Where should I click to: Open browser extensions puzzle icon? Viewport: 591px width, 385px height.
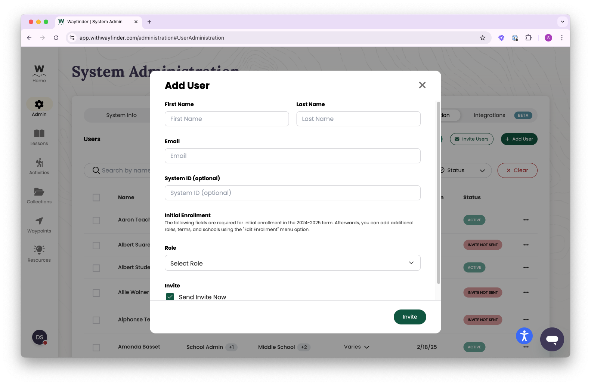point(528,38)
